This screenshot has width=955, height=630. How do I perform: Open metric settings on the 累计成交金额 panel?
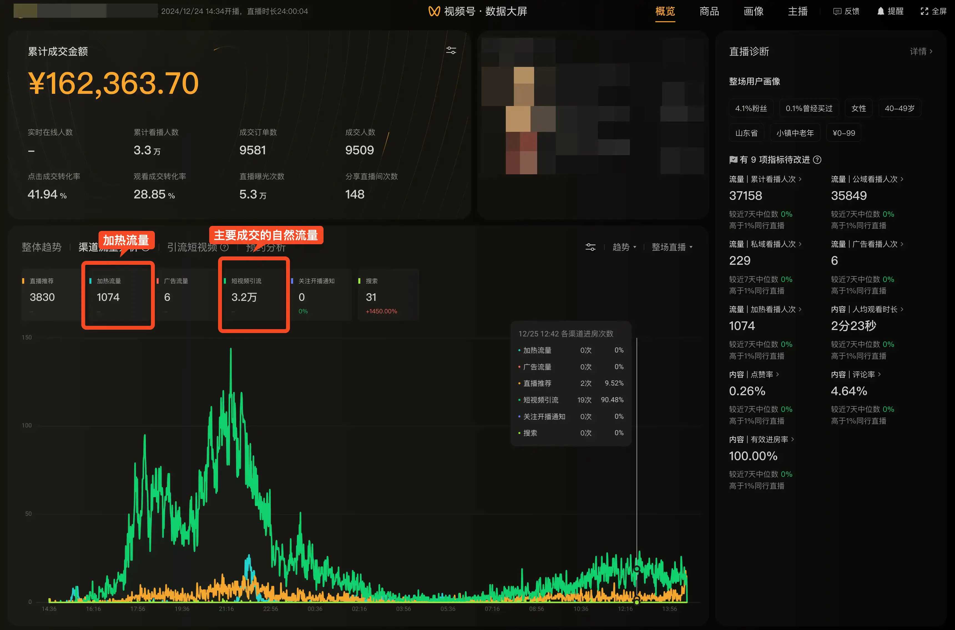click(451, 50)
